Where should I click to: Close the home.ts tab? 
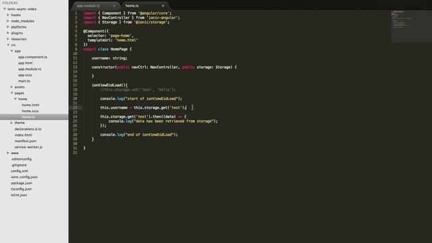click(163, 6)
